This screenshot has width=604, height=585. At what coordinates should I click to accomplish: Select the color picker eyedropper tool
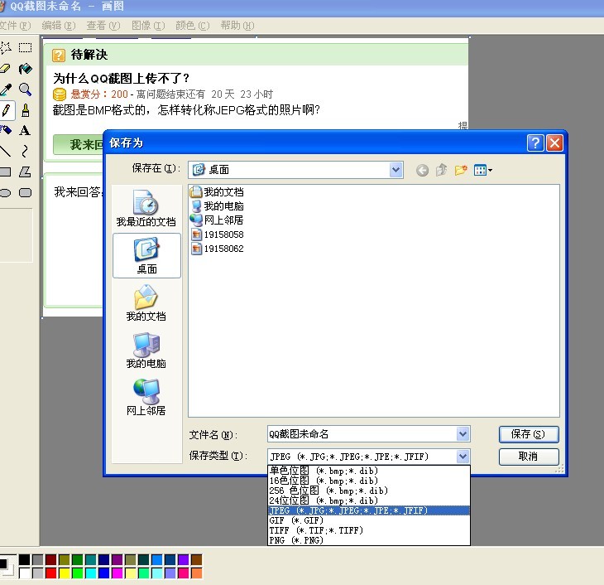6,89
